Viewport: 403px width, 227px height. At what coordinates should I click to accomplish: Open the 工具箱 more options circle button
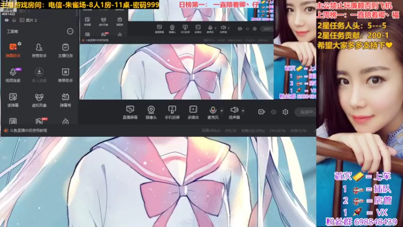click(x=70, y=31)
